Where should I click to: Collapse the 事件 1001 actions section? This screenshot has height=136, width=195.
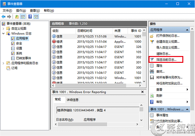click(187, 109)
